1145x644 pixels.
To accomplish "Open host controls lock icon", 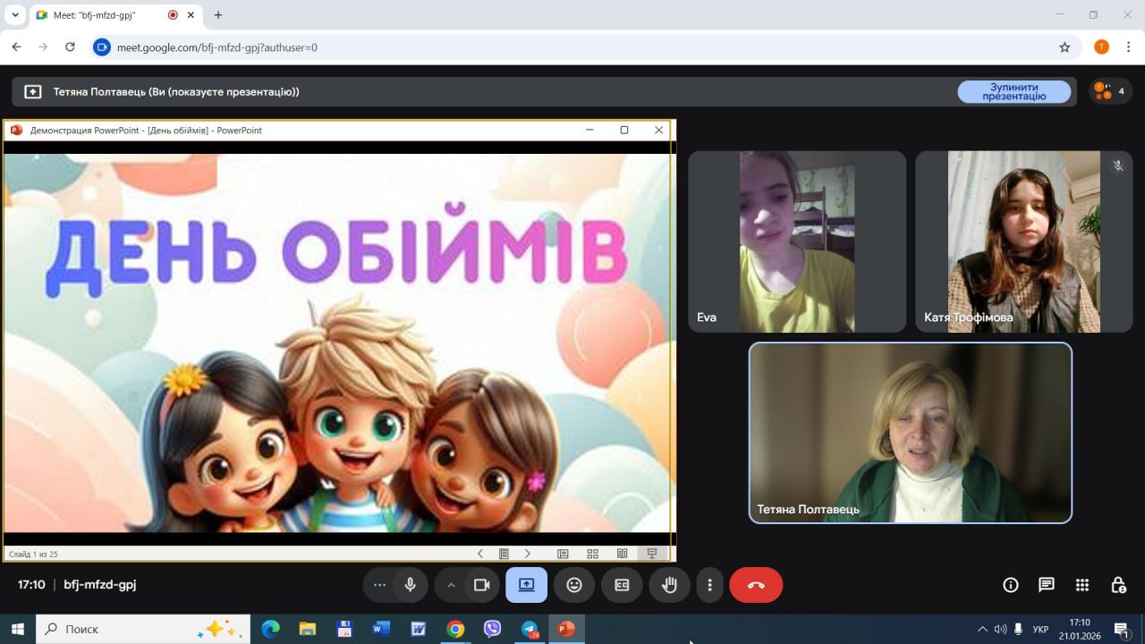I will 1118,585.
